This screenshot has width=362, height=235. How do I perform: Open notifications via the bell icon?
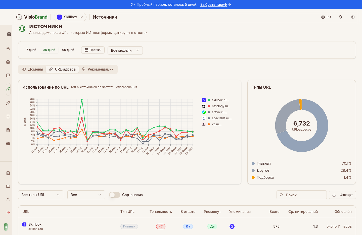[x=340, y=17]
